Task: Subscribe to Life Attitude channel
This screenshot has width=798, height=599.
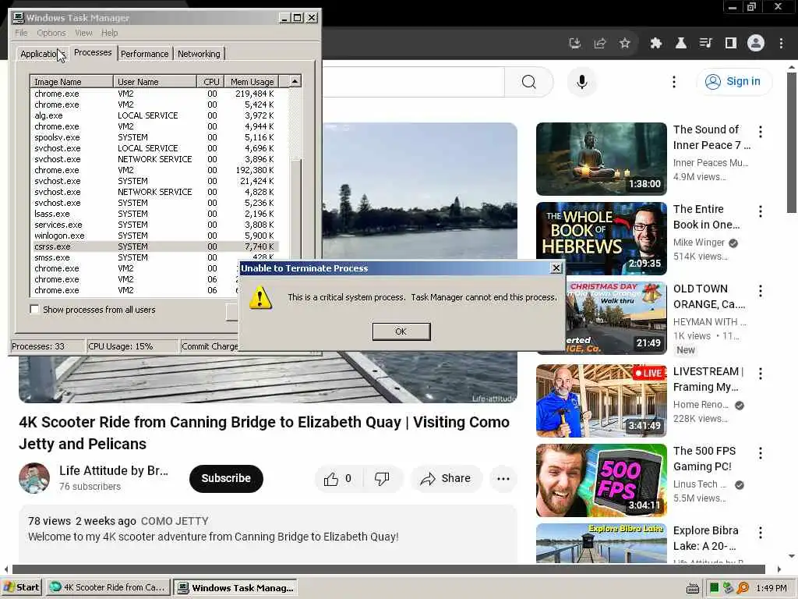Action: [x=226, y=478]
